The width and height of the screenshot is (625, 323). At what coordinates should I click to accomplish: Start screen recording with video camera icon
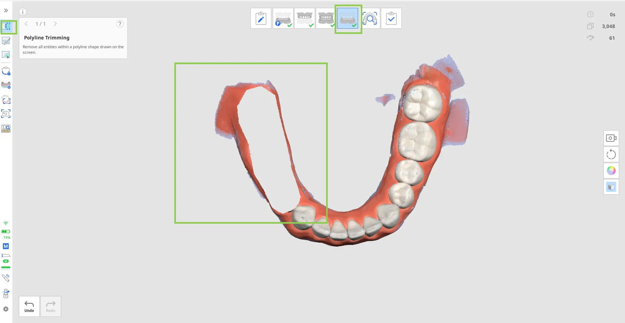pyautogui.click(x=611, y=138)
